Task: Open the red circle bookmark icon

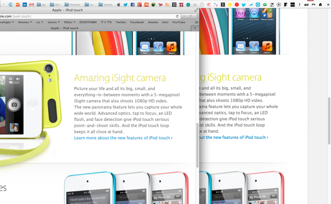Action: click(237, 4)
